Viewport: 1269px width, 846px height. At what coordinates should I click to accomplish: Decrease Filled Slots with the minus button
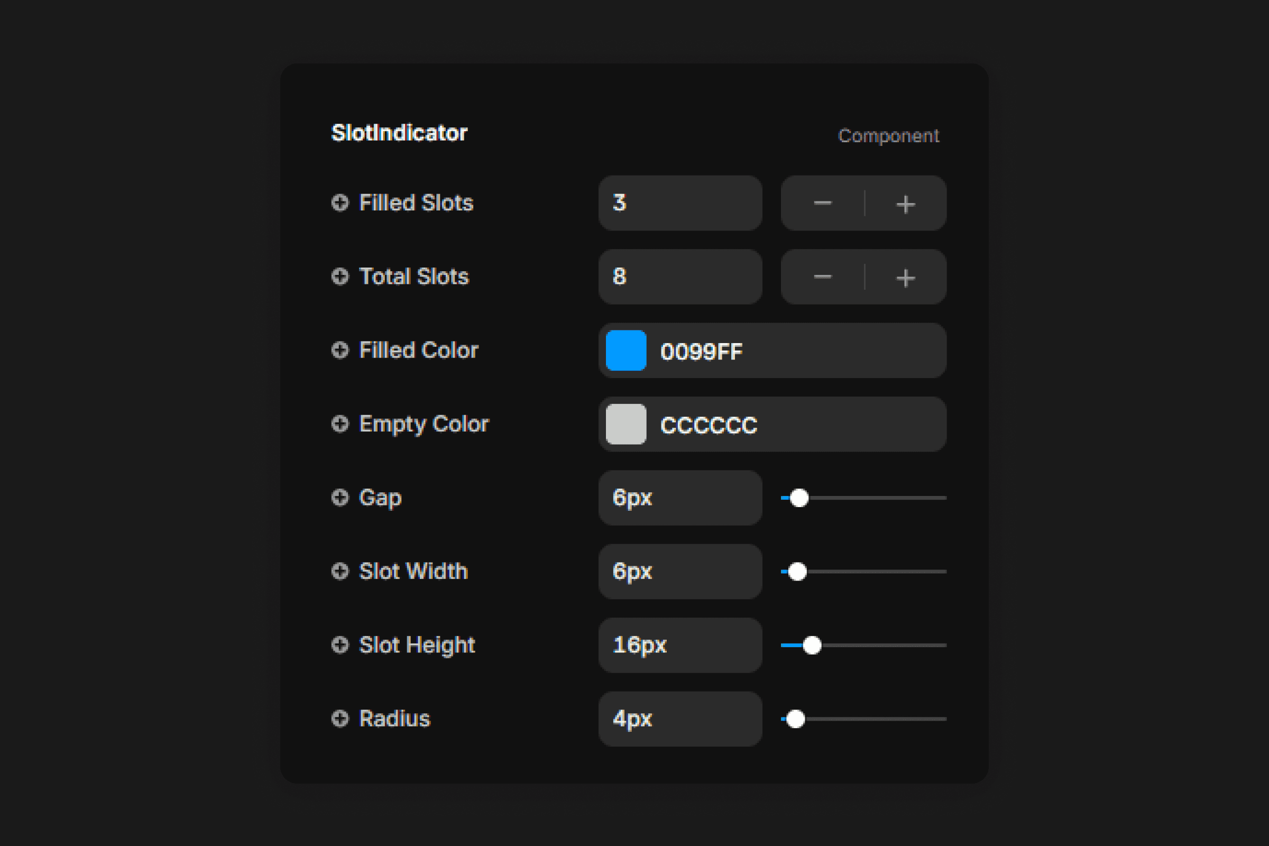(823, 204)
